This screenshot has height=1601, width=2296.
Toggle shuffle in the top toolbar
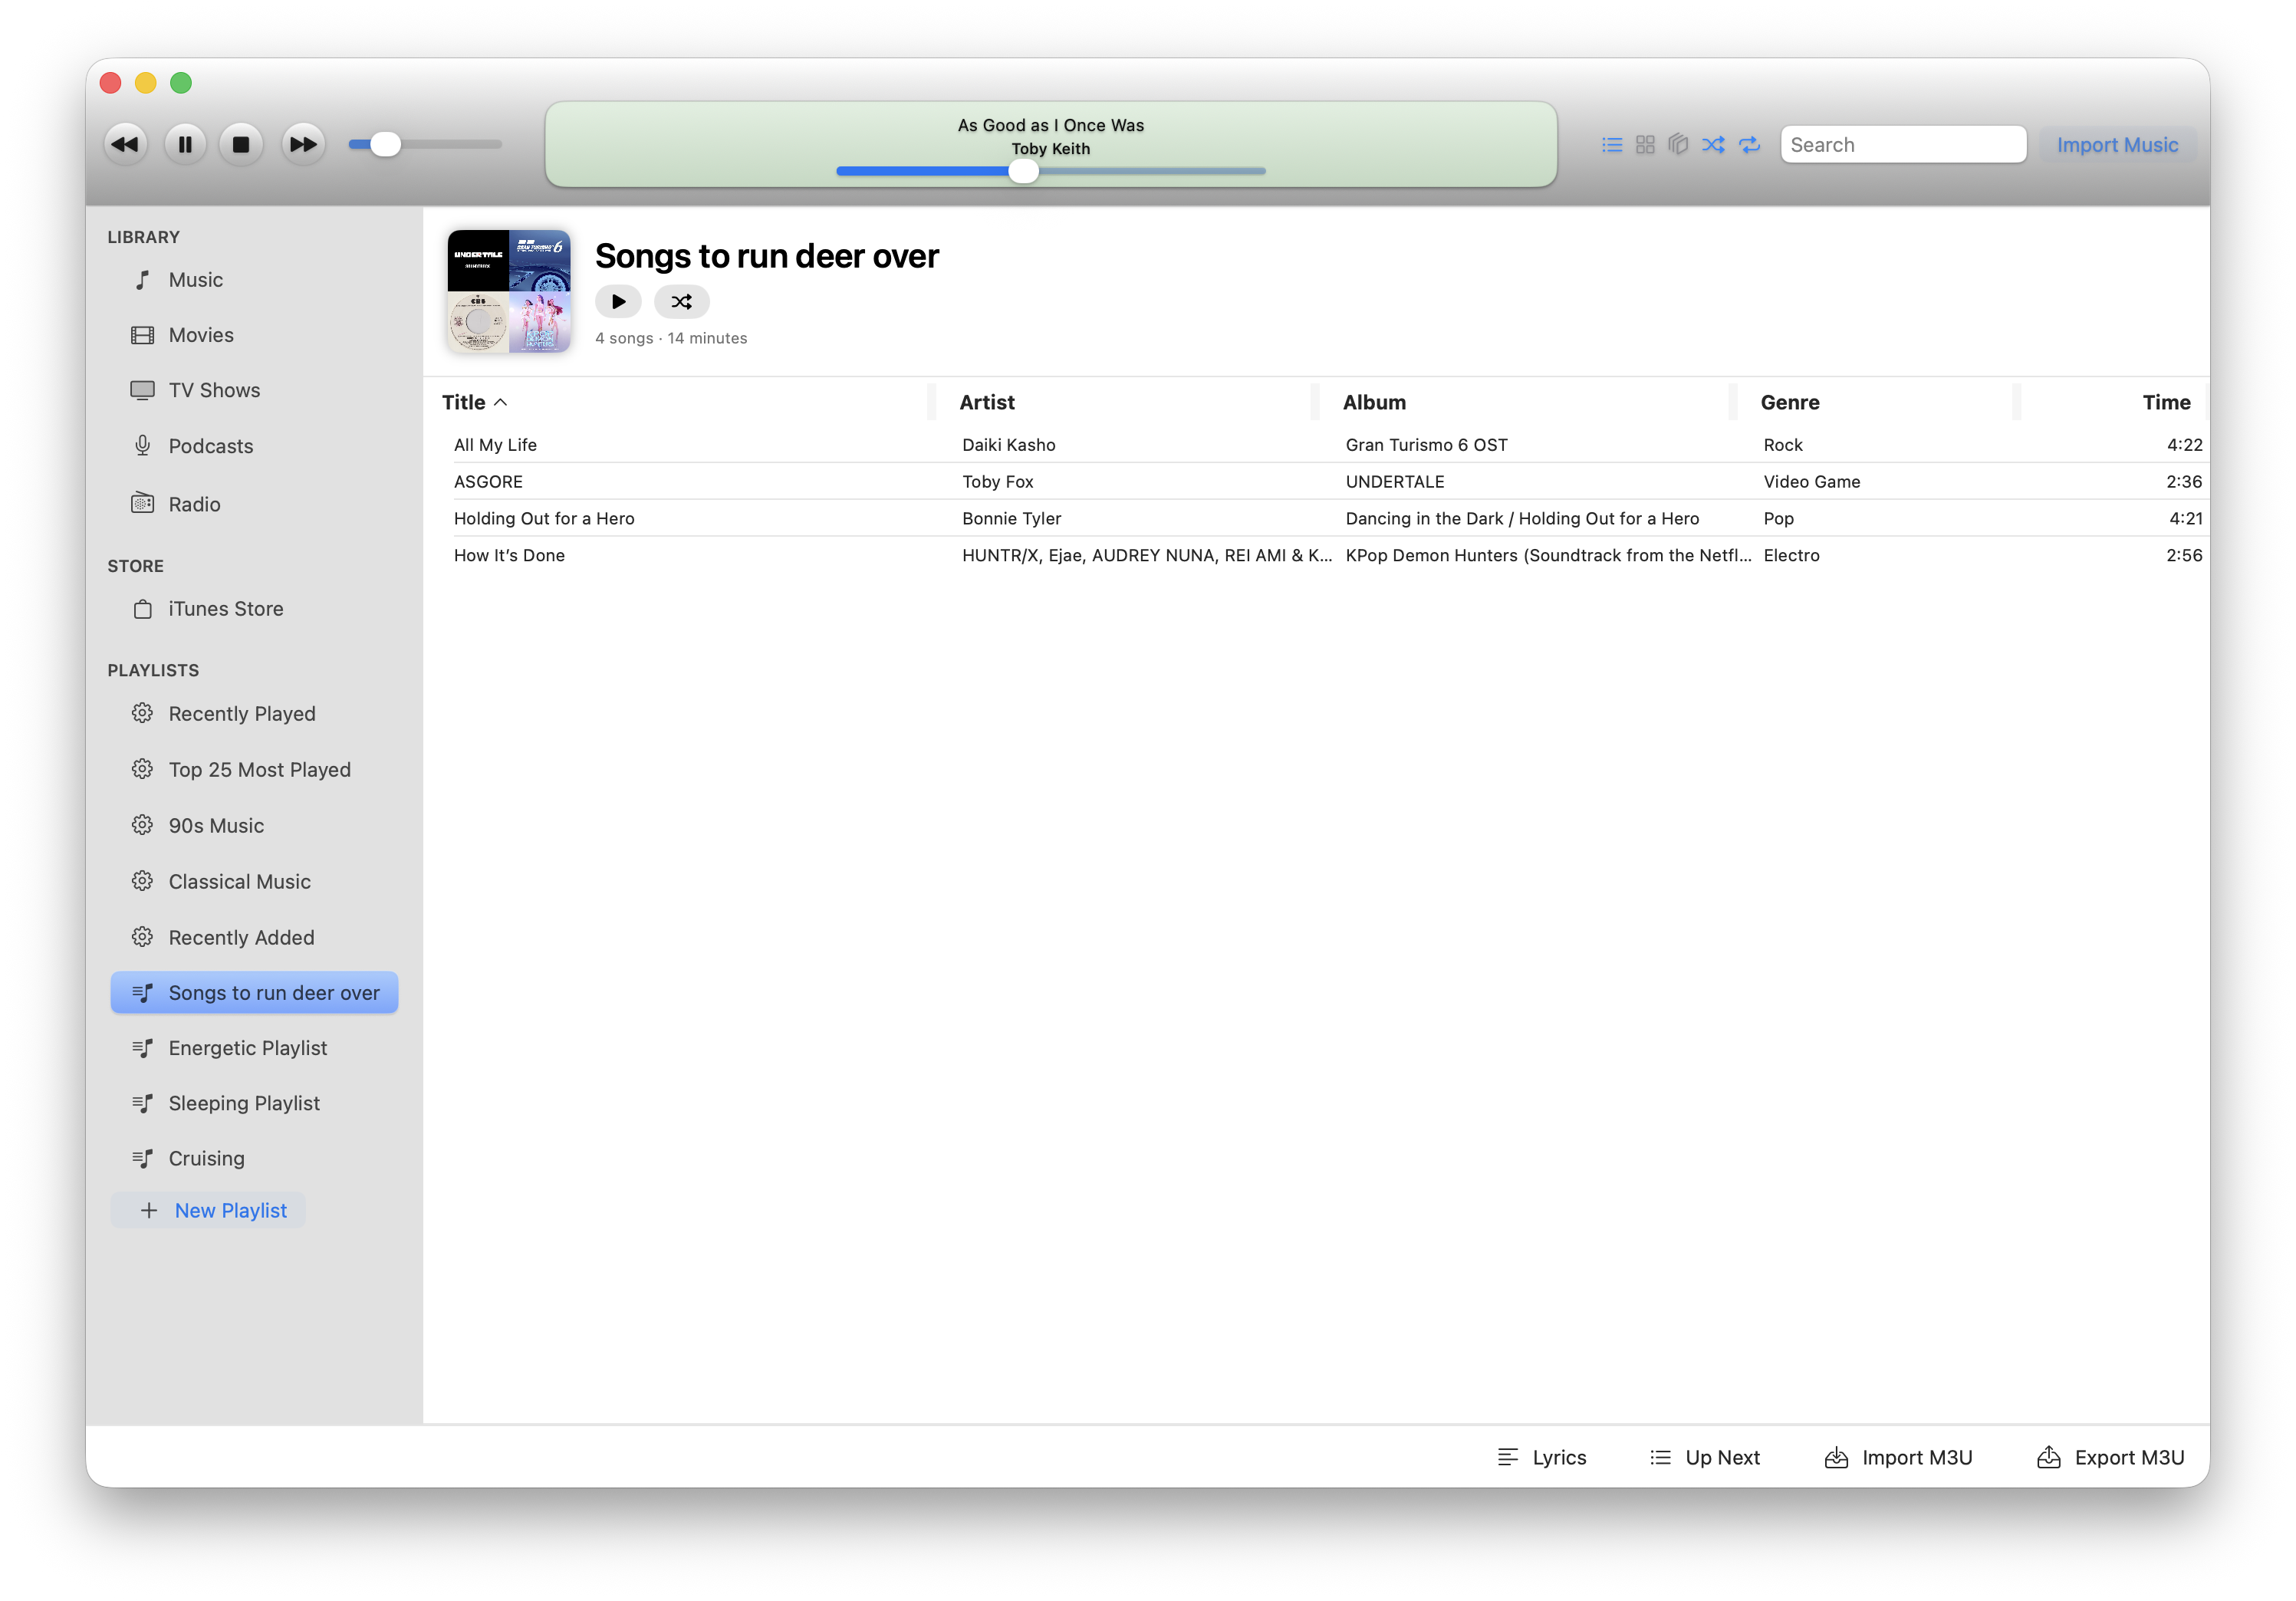(x=1714, y=145)
